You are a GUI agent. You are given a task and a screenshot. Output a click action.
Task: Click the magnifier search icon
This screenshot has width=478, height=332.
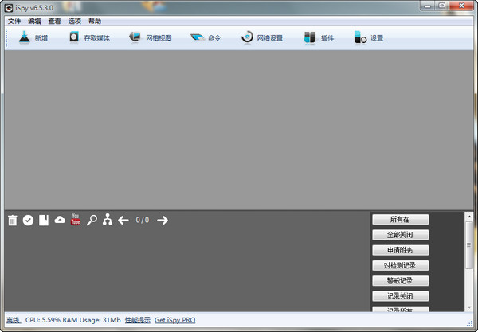point(92,221)
